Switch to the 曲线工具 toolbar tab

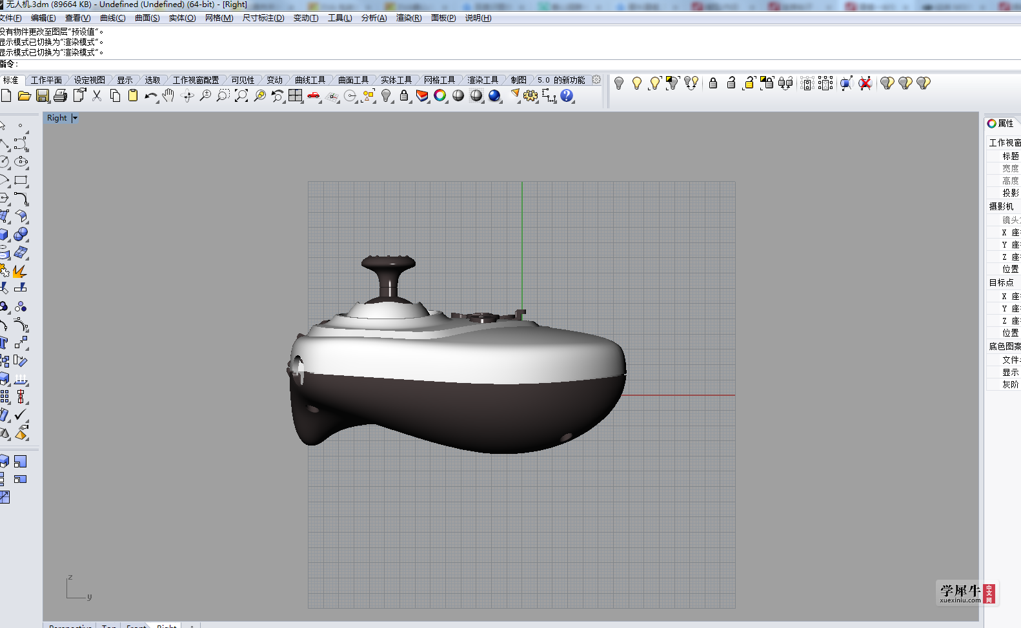(x=310, y=80)
